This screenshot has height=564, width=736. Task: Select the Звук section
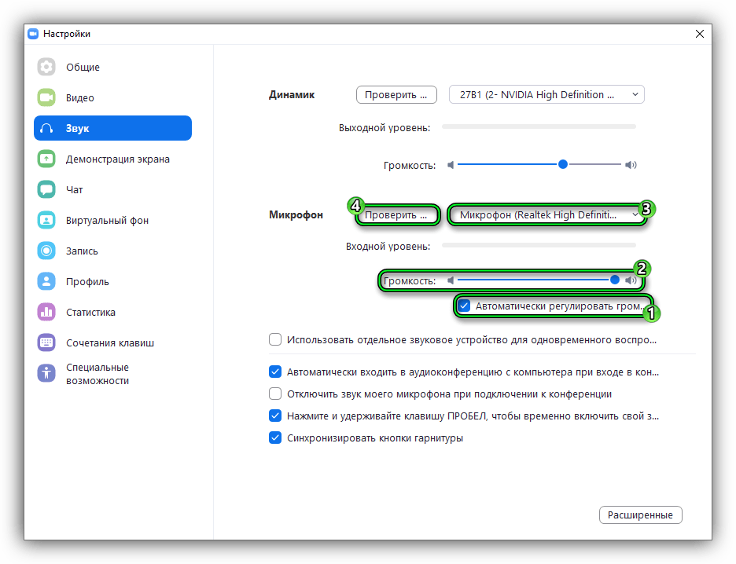coord(112,128)
